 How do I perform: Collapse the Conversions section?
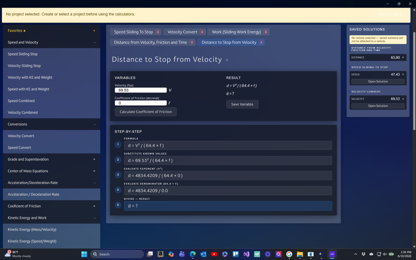(x=94, y=124)
